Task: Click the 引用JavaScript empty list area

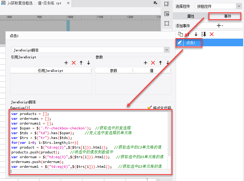Action: tap(51, 84)
